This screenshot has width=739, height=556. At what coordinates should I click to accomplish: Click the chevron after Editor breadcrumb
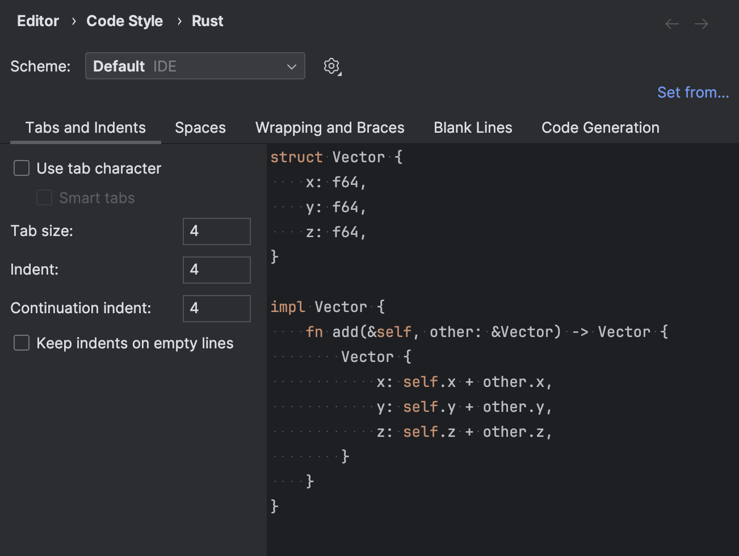(73, 21)
